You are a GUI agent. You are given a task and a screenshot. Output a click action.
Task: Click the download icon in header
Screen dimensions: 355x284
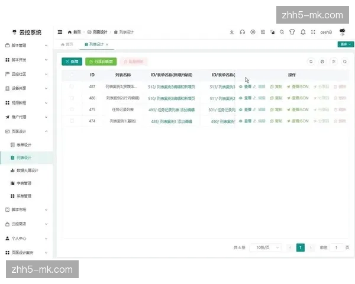click(x=231, y=32)
